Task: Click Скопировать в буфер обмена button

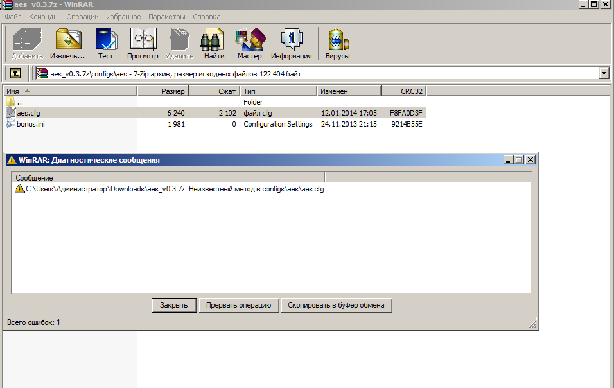Action: [336, 305]
